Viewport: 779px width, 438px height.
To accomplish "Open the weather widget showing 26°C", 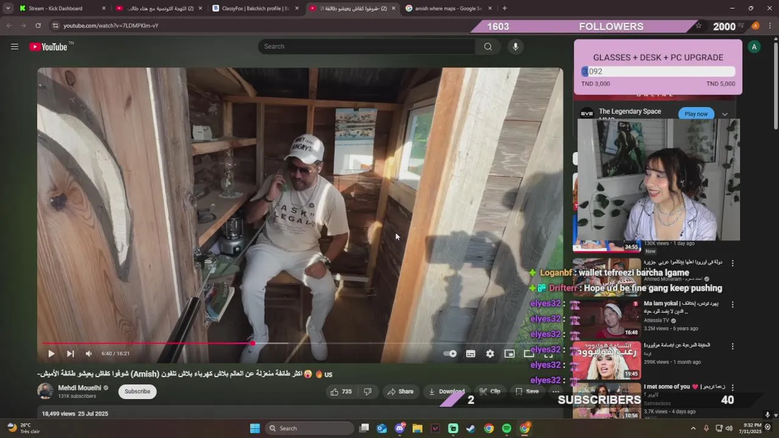I will [x=24, y=428].
